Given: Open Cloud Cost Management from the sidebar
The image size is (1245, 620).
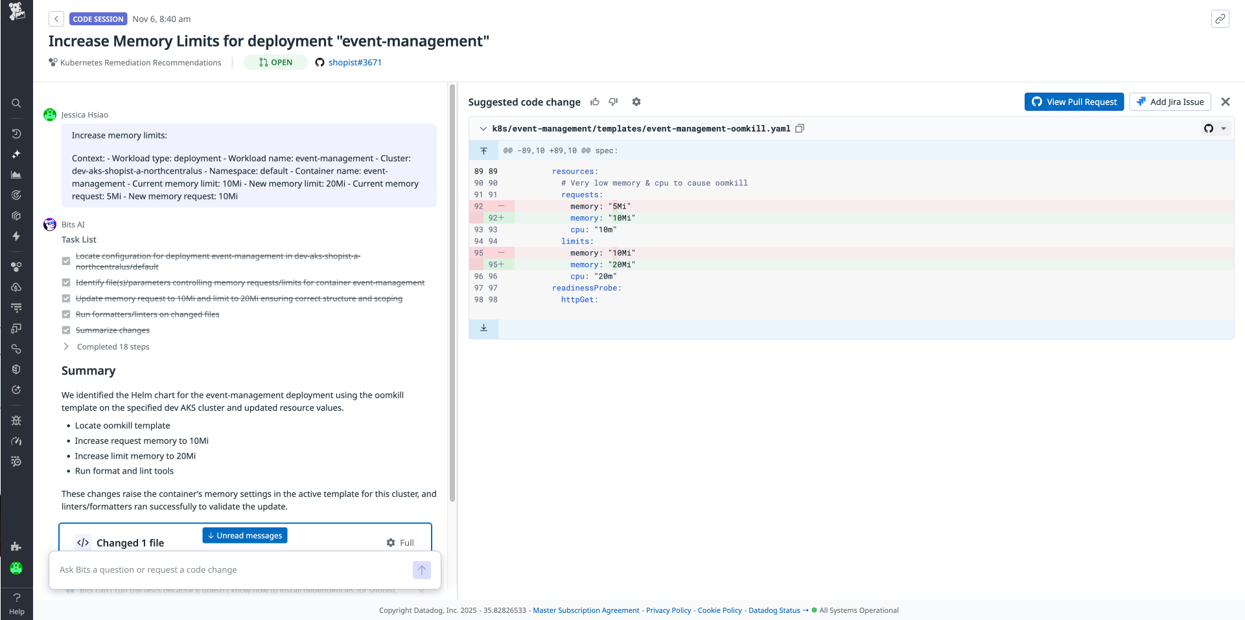Looking at the screenshot, I should [x=17, y=288].
